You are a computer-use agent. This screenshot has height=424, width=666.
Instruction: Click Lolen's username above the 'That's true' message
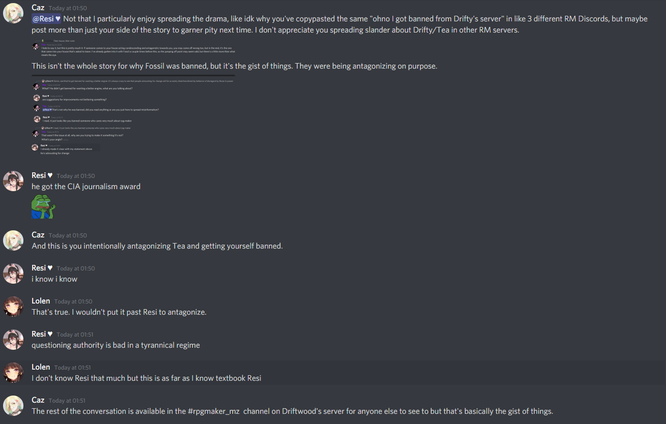pyautogui.click(x=41, y=301)
